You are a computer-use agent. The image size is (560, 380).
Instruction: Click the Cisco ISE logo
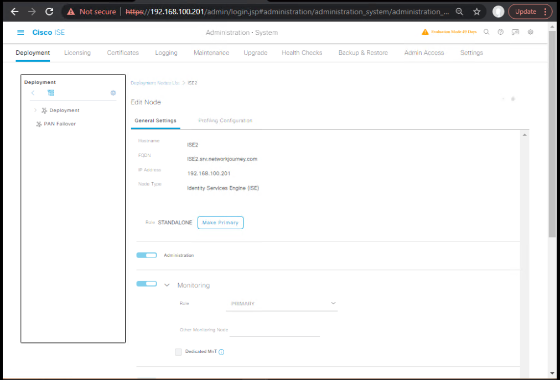pyautogui.click(x=49, y=33)
